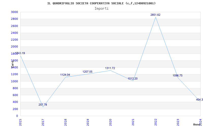Click the x-axis year 2019
The image size is (203, 127).
[x=88, y=122]
